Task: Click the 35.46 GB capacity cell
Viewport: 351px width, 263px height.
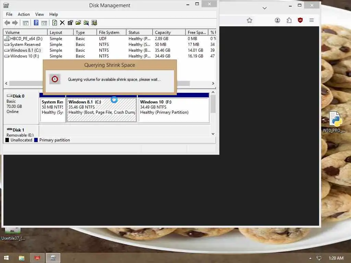Action: [x=162, y=50]
